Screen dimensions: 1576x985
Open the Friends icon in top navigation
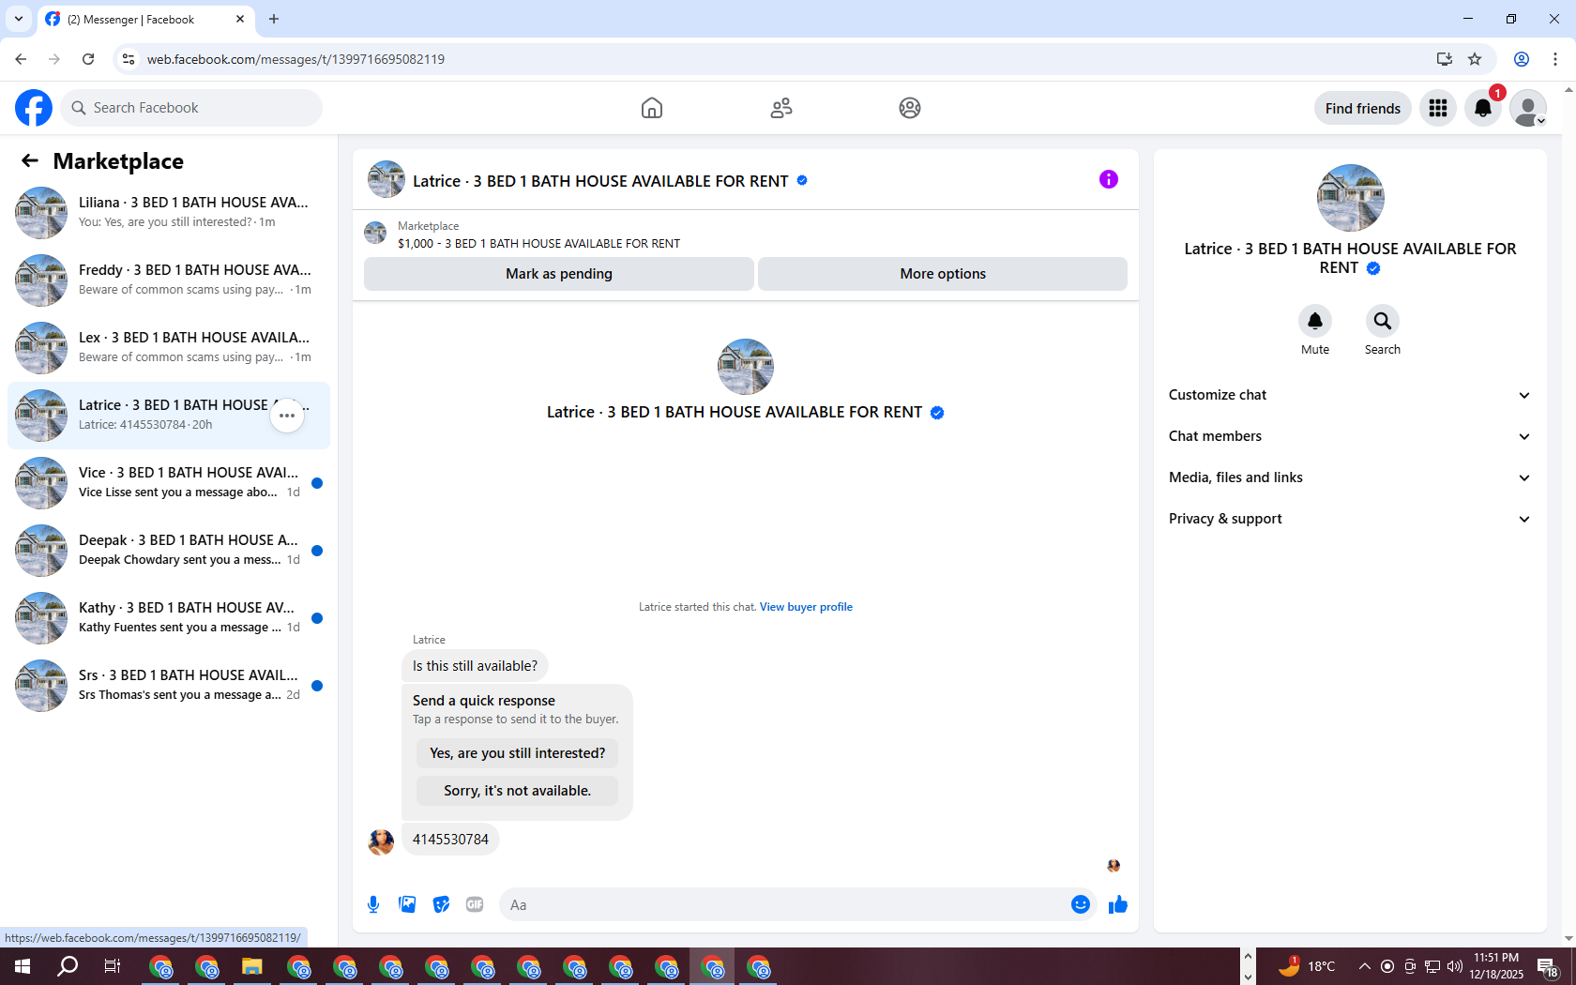point(781,108)
